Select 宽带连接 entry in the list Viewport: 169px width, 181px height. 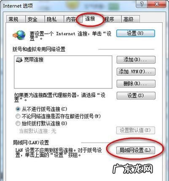pos(30,60)
